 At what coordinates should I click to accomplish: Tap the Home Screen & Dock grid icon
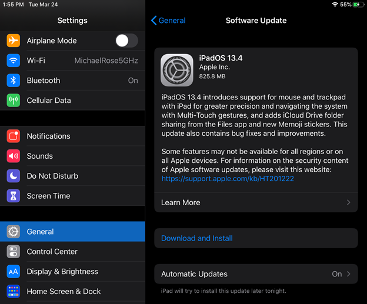pyautogui.click(x=14, y=291)
